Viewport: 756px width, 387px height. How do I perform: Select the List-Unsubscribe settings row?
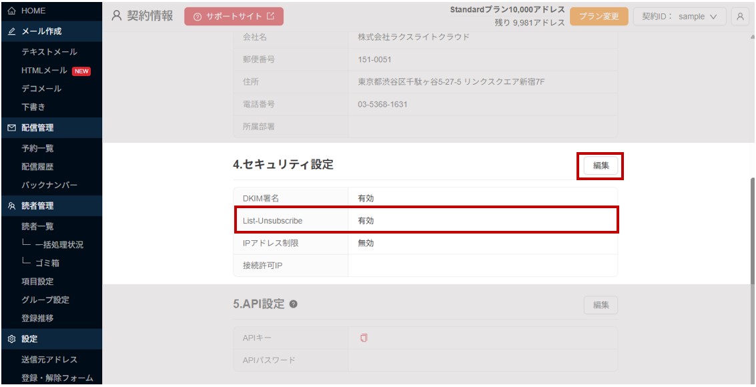(x=426, y=221)
